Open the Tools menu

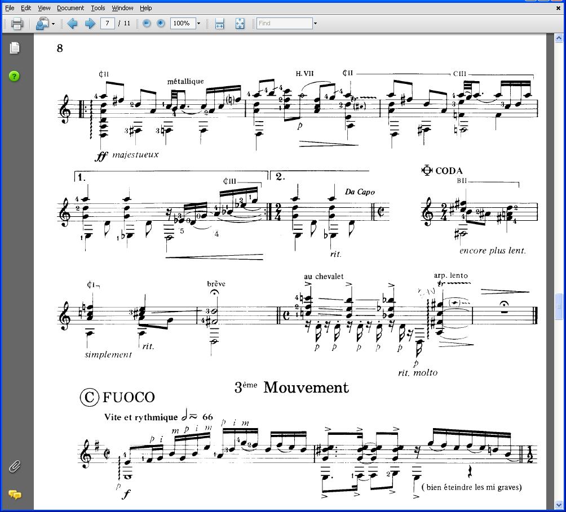point(98,8)
